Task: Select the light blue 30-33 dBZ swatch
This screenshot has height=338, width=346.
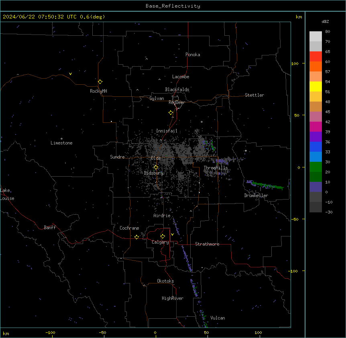Action: [x=315, y=157]
